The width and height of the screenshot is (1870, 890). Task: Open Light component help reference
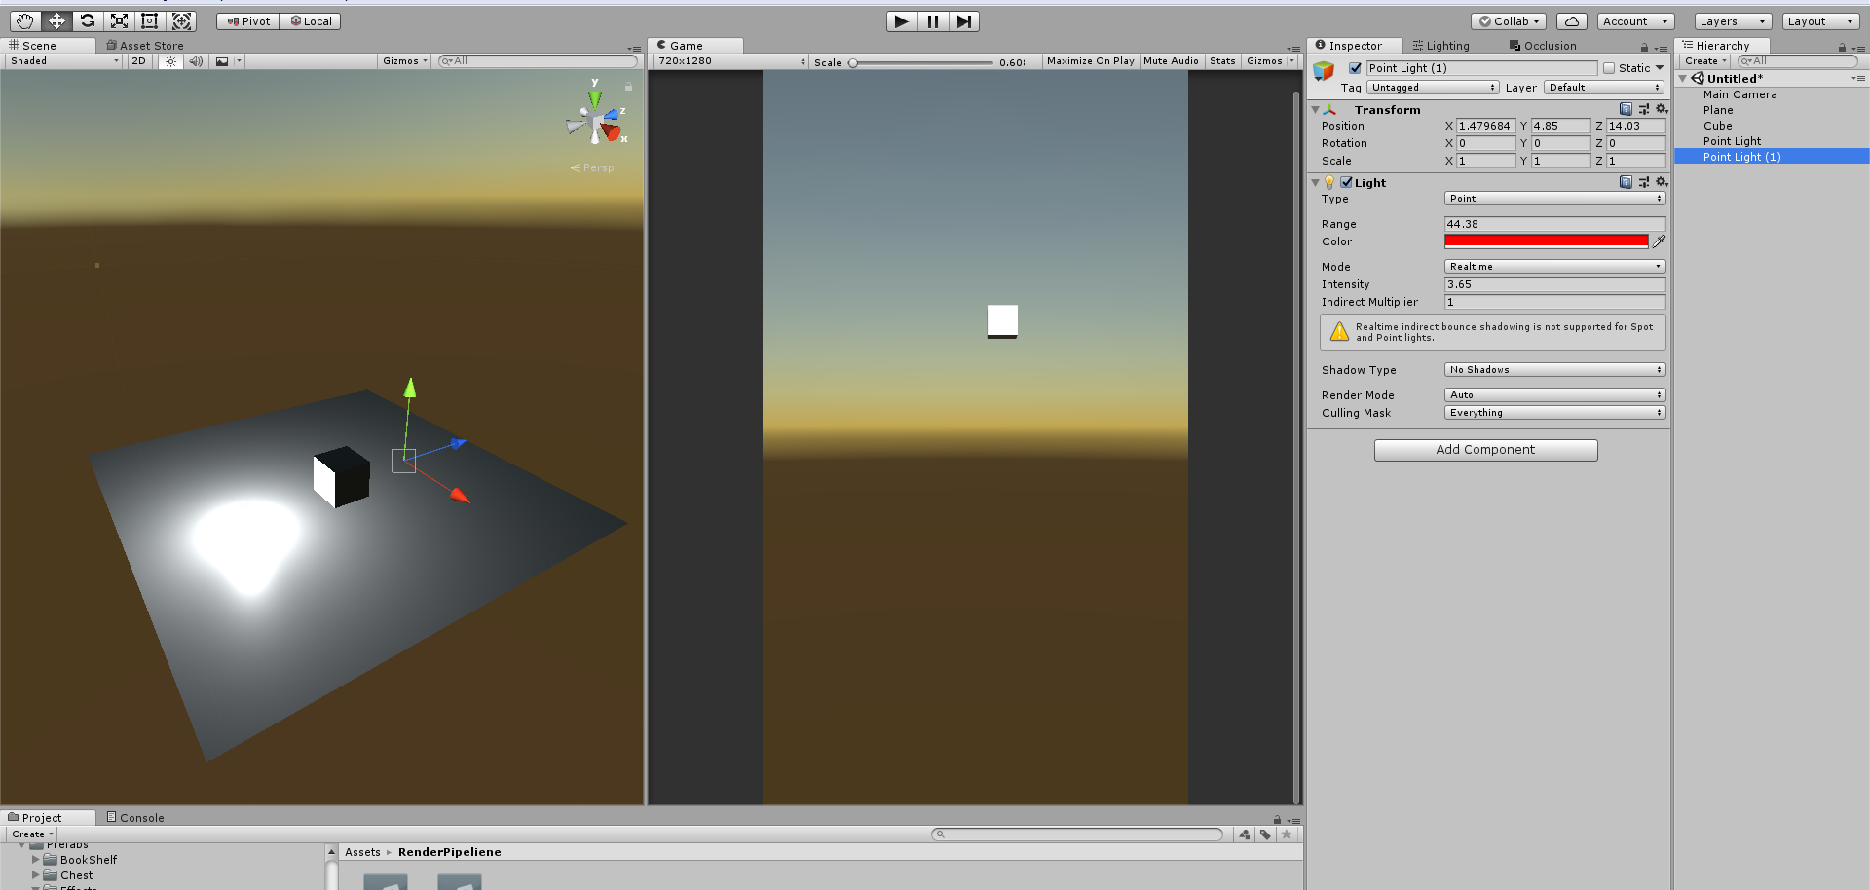click(1626, 182)
